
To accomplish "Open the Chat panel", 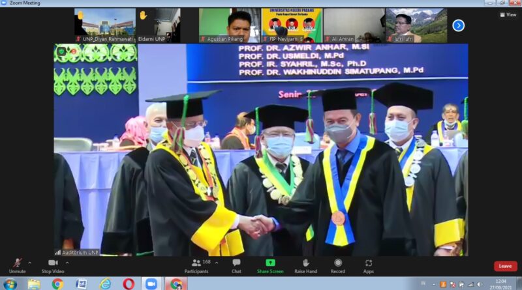I will pyautogui.click(x=236, y=264).
